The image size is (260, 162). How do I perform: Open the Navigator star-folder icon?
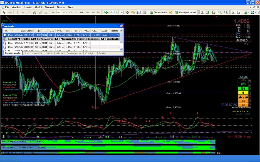[133, 12]
